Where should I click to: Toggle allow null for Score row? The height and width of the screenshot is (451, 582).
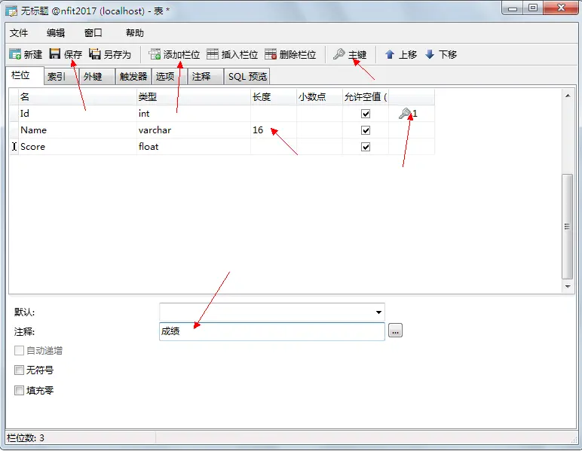click(x=366, y=147)
